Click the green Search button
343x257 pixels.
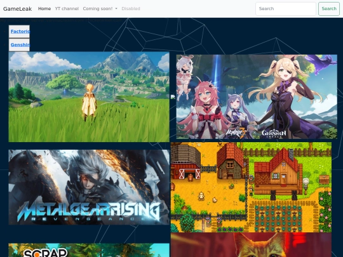(x=329, y=9)
